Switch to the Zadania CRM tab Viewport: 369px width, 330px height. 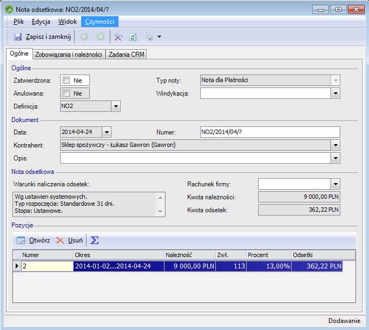[127, 54]
